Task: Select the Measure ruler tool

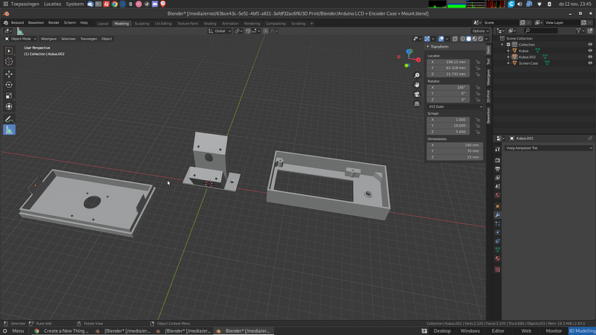Action: click(x=9, y=130)
